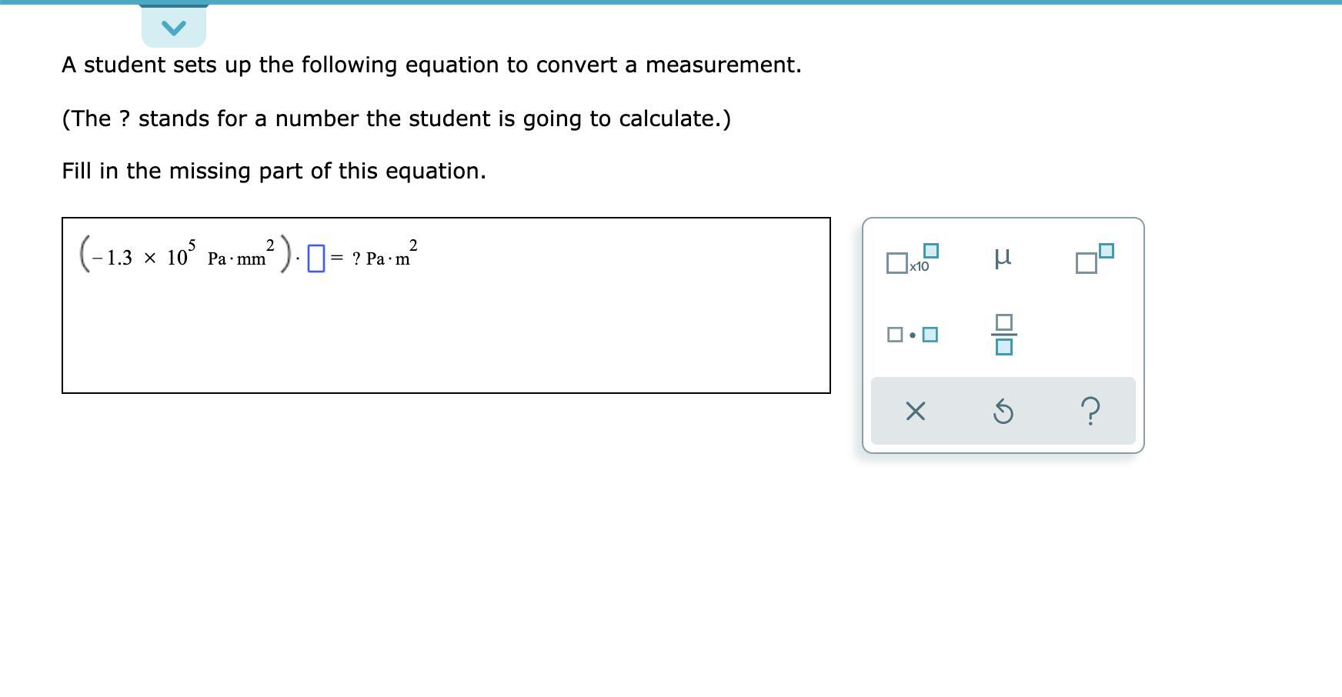Insert the dot multiplication template

coord(913,335)
